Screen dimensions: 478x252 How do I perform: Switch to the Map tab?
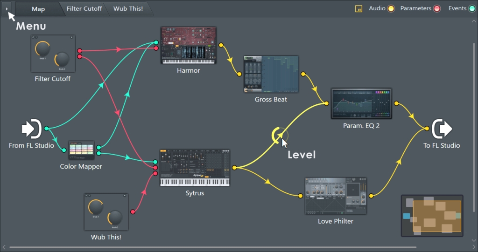38,9
